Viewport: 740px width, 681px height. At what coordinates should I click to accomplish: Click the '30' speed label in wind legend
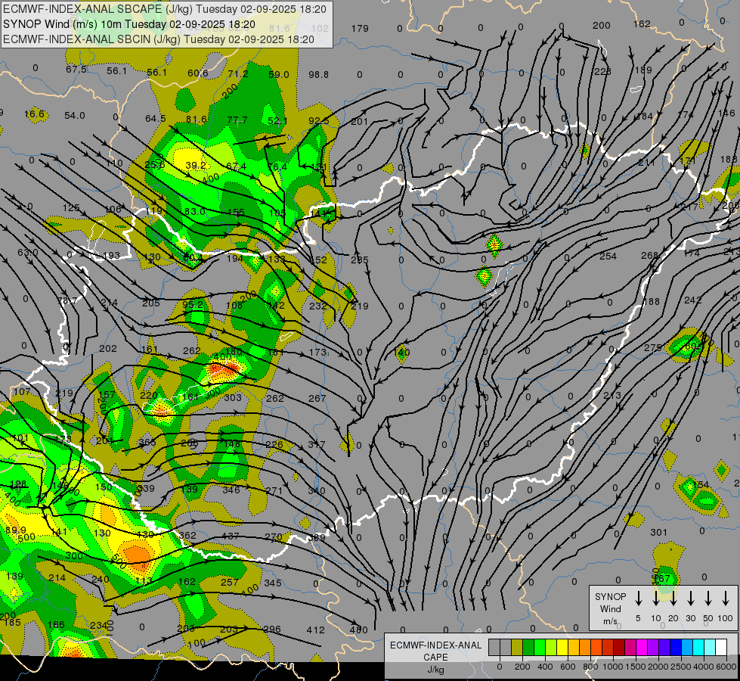[x=690, y=618]
